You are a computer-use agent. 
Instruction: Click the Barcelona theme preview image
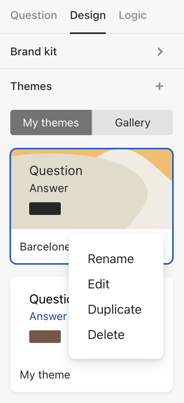92,189
